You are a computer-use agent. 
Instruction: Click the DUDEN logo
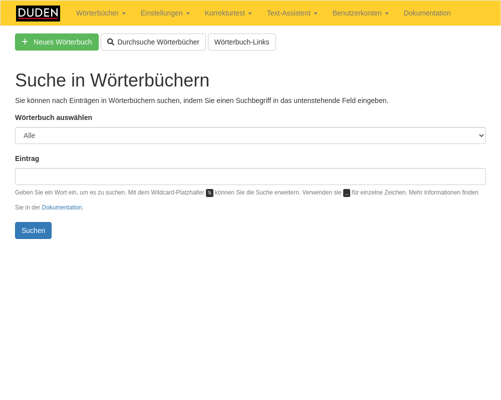point(38,13)
